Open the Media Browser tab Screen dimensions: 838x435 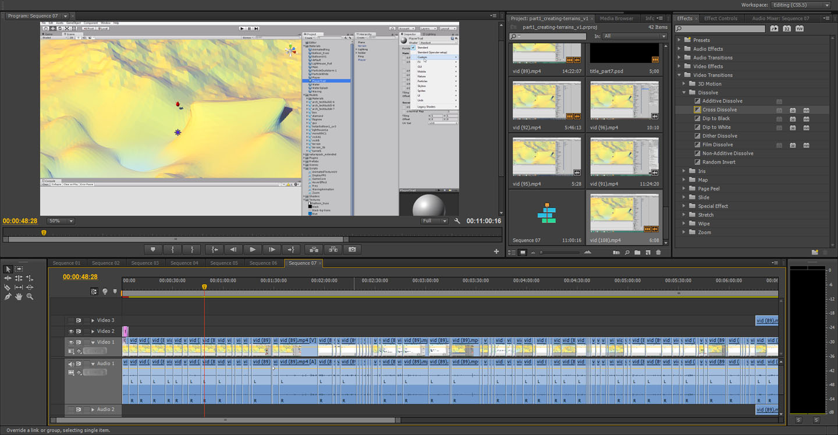coord(616,19)
